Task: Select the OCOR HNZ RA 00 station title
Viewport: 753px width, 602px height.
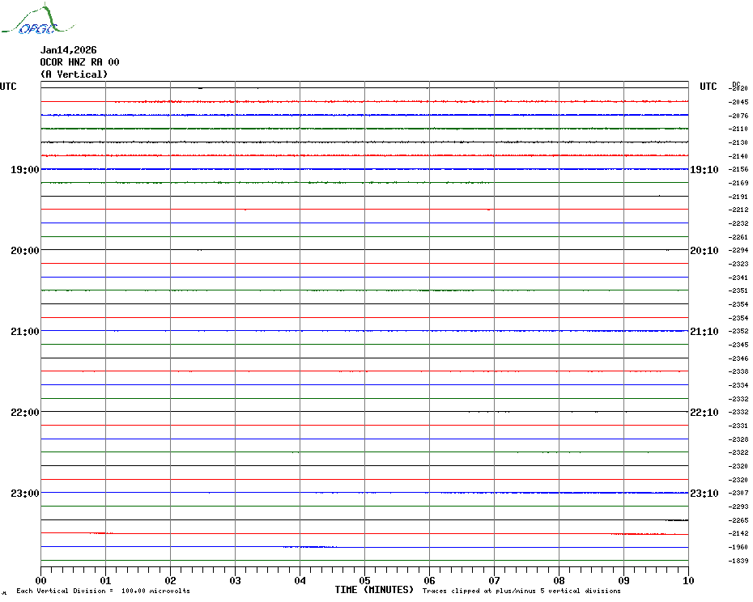Action: pos(79,62)
